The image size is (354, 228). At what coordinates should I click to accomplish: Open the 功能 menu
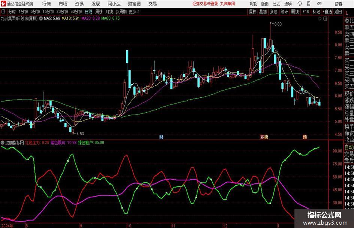(253, 4)
